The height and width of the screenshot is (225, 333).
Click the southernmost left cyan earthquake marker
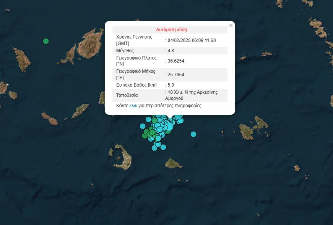pyautogui.click(x=154, y=148)
